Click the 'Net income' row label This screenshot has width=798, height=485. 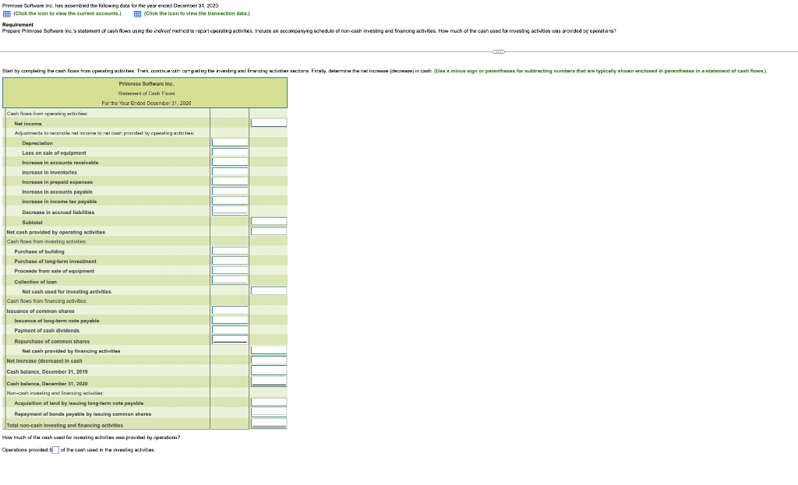coord(28,124)
